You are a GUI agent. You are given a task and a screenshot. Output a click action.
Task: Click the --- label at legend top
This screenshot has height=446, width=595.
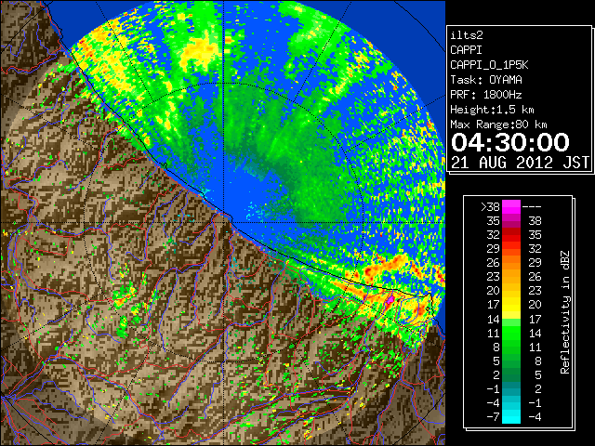[x=532, y=206]
